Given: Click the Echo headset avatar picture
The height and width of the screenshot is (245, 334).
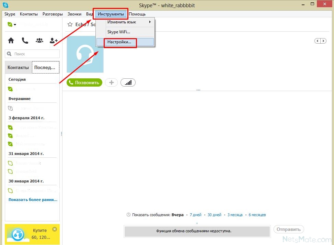Looking at the screenshot, I should coord(85,54).
